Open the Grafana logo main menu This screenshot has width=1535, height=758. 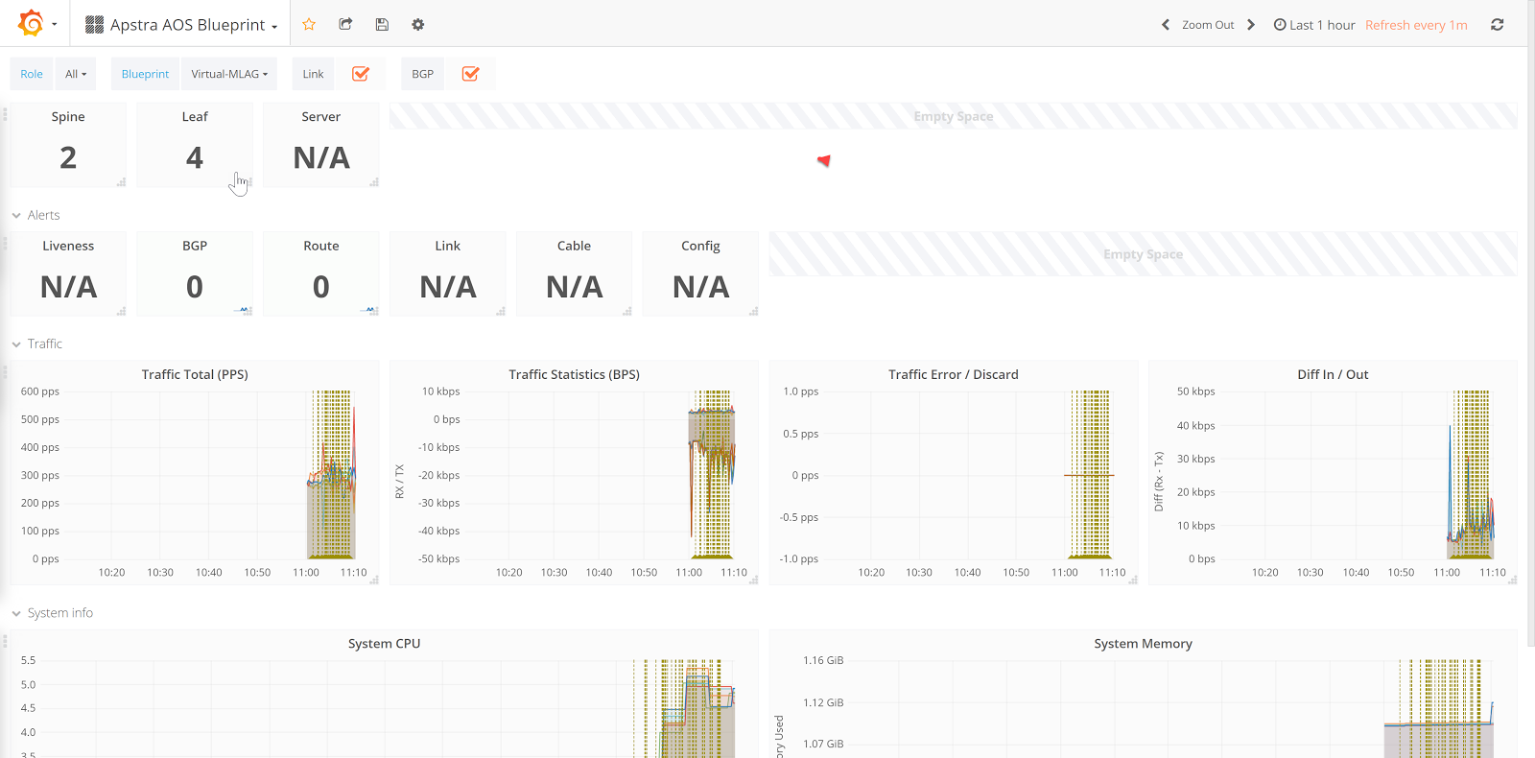tap(32, 23)
